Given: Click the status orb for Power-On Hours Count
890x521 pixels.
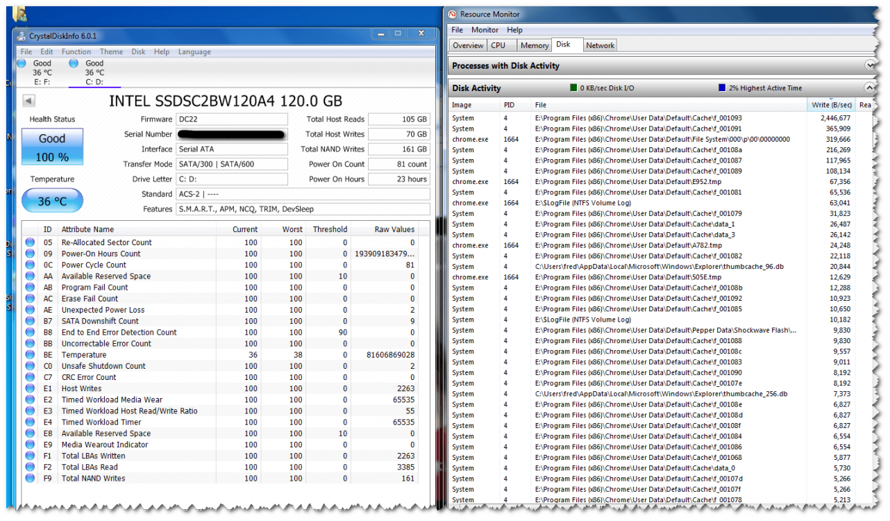Looking at the screenshot, I should (x=30, y=254).
